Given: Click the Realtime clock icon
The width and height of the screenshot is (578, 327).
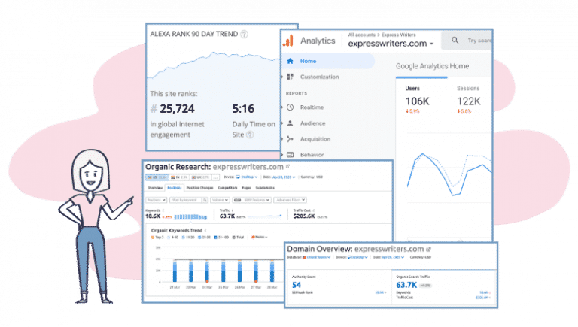Looking at the screenshot, I should (x=290, y=107).
